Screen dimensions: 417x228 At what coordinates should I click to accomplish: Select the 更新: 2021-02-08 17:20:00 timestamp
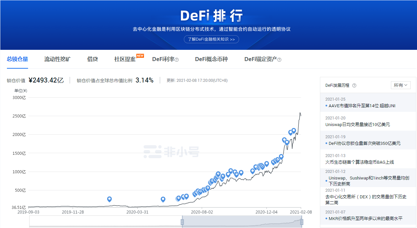point(197,81)
